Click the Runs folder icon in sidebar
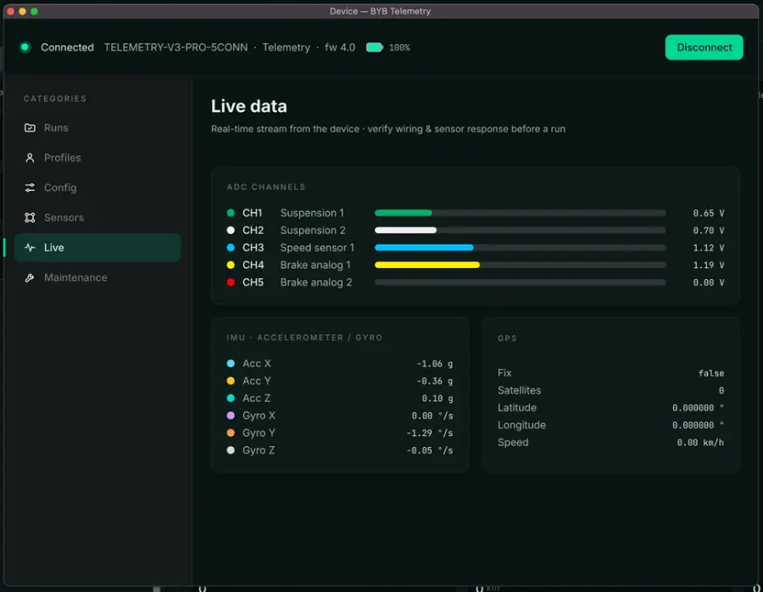Viewport: 763px width, 592px height. point(30,127)
